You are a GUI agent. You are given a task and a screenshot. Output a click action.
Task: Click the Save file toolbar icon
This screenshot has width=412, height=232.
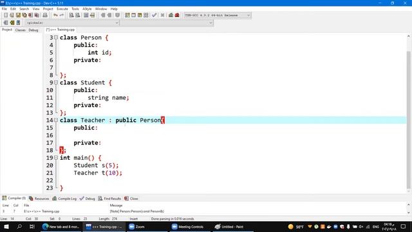(18, 15)
